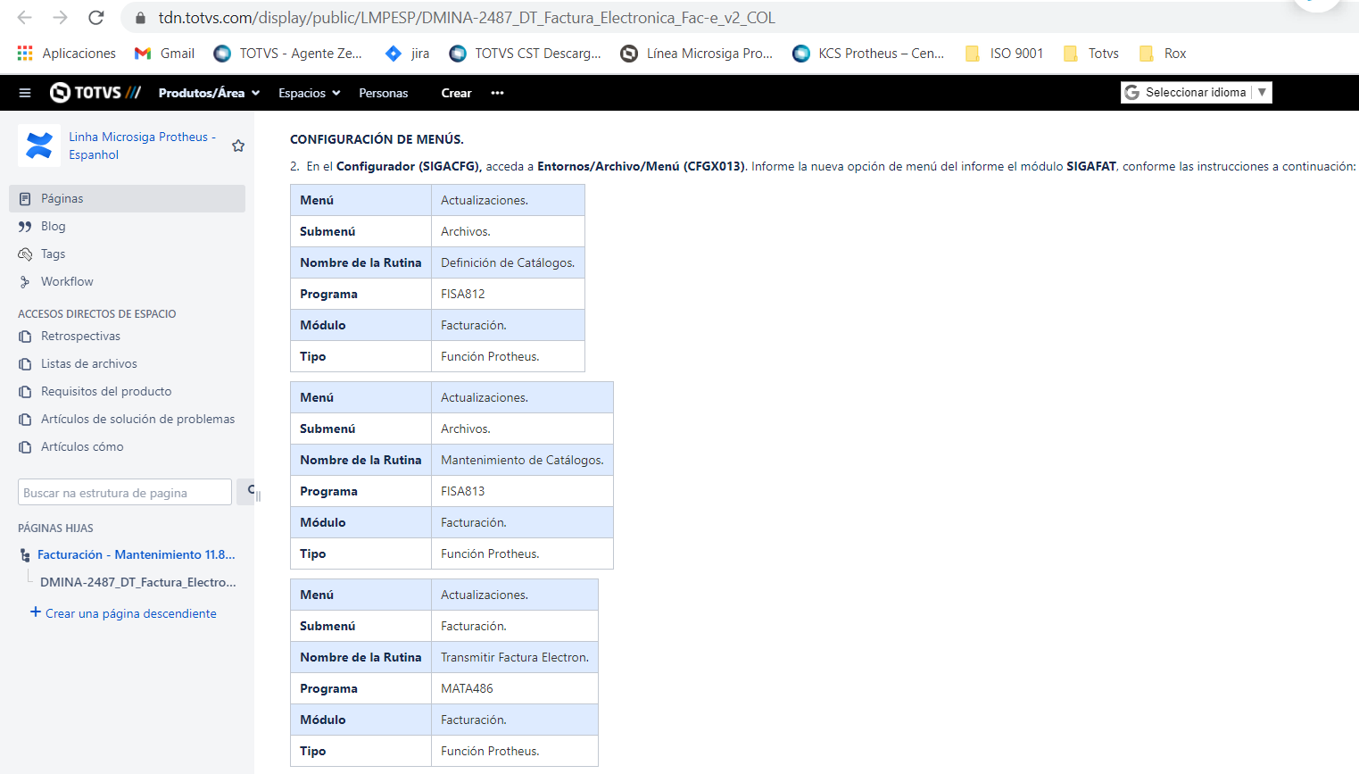This screenshot has height=774, width=1359.
Task: Go back with browser back arrow
Action: tap(24, 18)
